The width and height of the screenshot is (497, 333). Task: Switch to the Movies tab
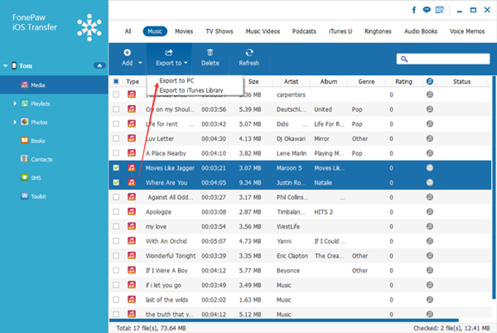(184, 31)
